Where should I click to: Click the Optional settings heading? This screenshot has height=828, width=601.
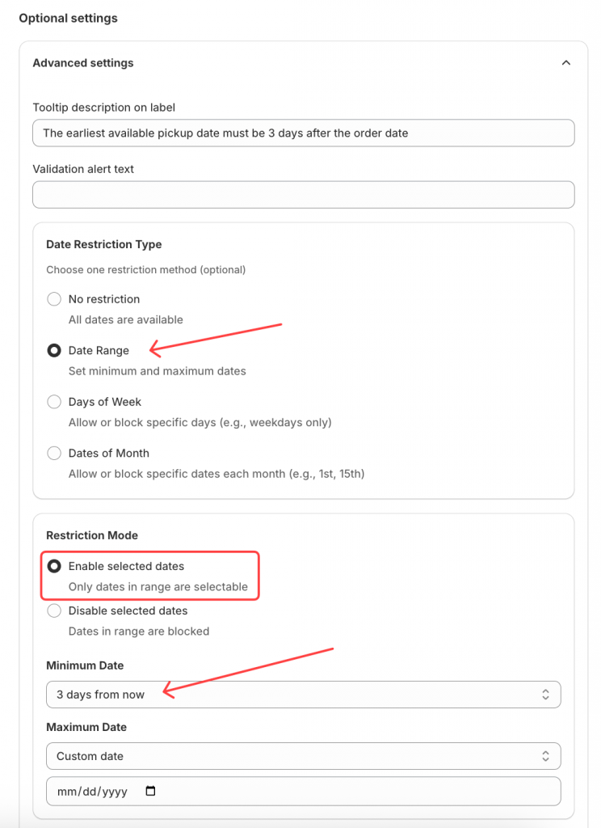click(68, 18)
